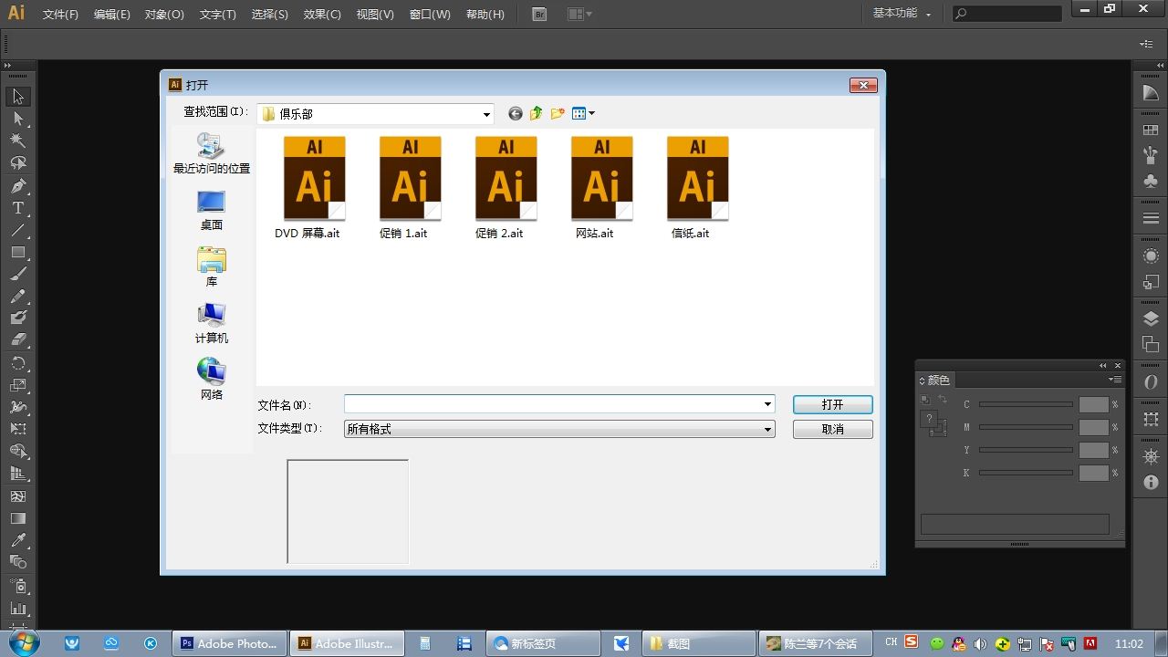Create new folder in dialog
Image resolution: width=1168 pixels, height=657 pixels.
tap(558, 113)
